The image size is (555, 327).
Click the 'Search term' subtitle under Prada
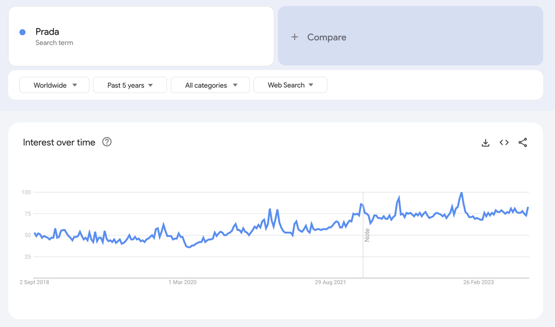pos(54,43)
